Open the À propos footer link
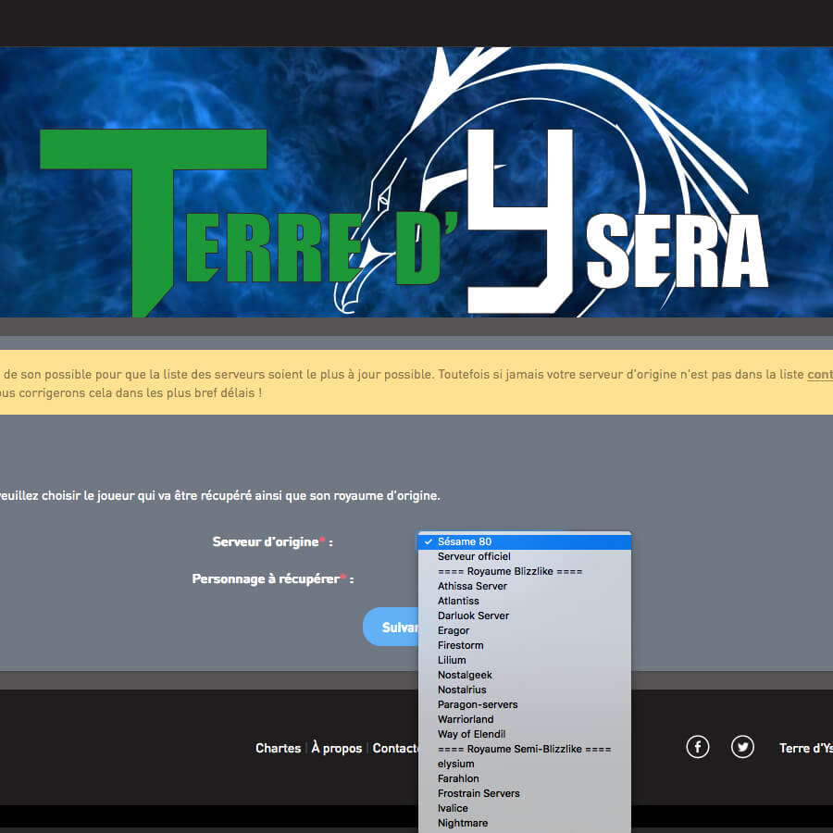Screen dimensions: 833x833 click(337, 748)
